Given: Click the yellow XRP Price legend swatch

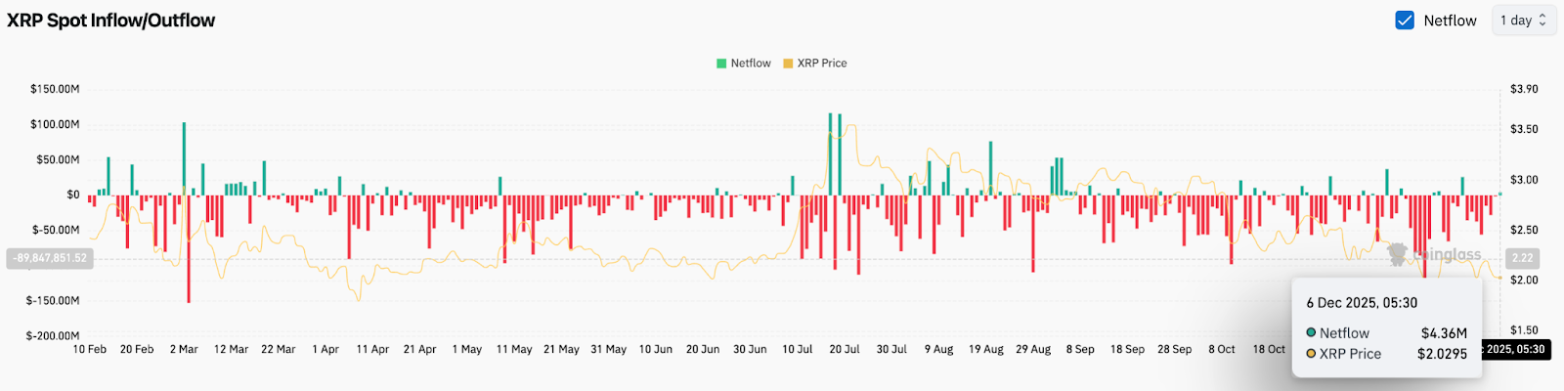Looking at the screenshot, I should point(788,64).
